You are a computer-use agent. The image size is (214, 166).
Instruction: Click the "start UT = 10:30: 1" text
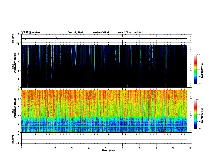point(131,33)
